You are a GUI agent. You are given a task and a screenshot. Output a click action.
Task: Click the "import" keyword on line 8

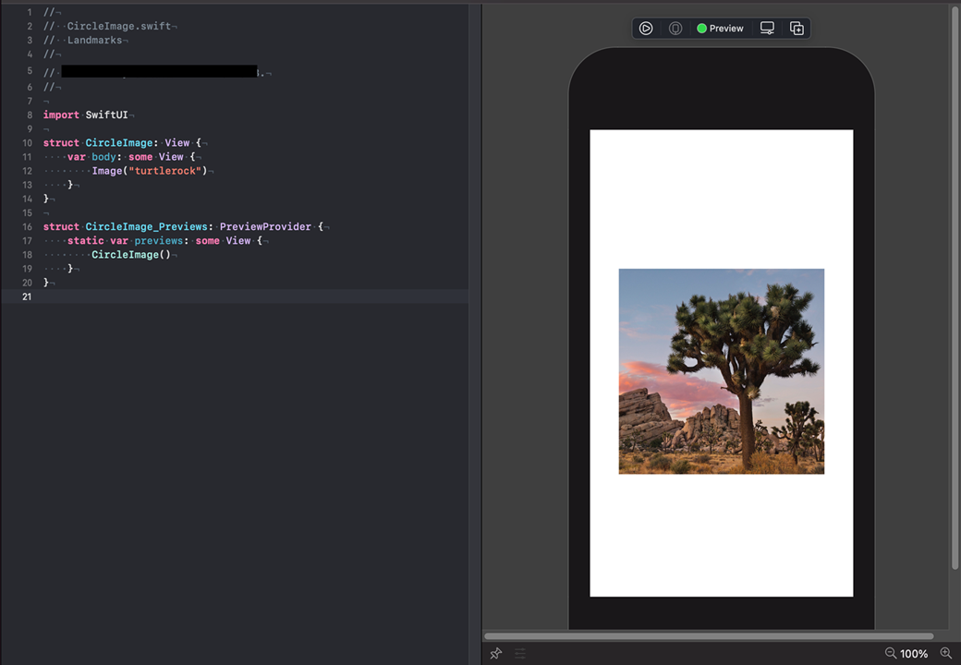(x=61, y=115)
